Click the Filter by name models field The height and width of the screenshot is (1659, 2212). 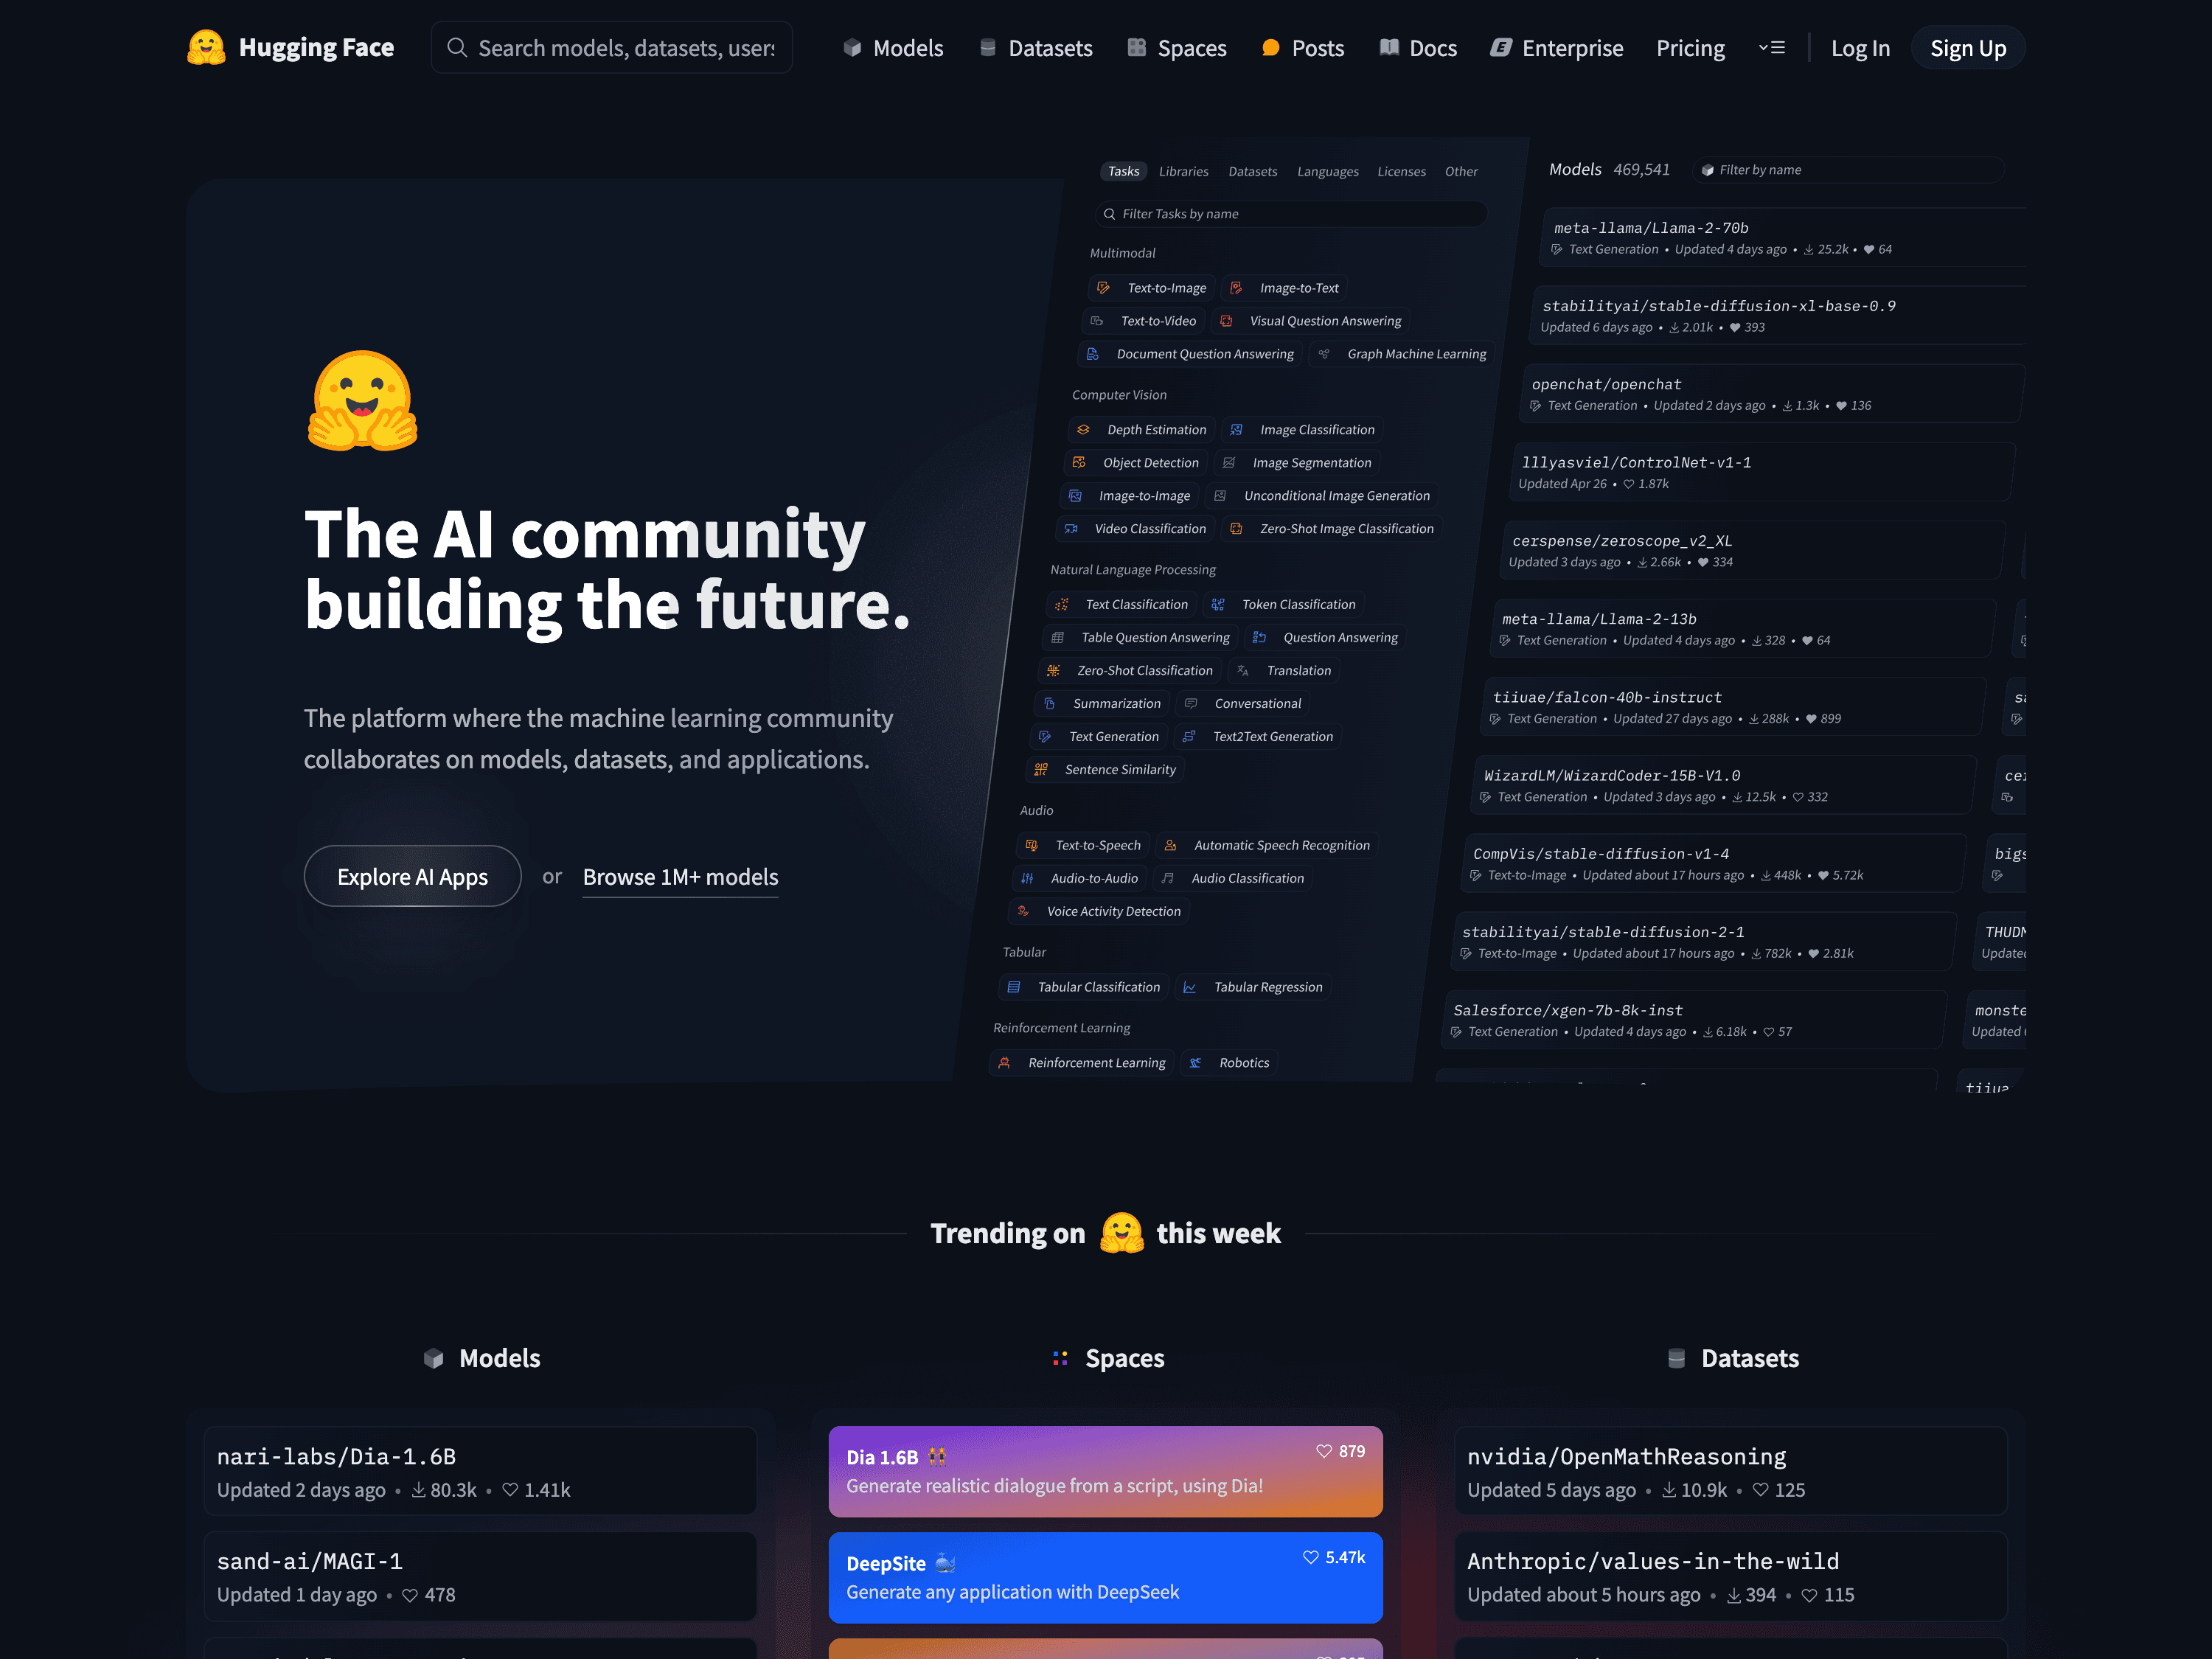(1848, 170)
